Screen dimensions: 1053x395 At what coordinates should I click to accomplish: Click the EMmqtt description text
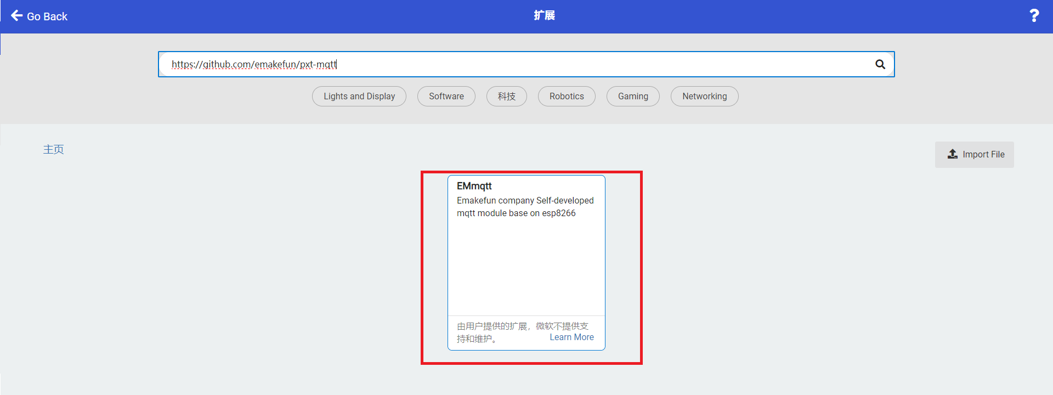(x=525, y=207)
